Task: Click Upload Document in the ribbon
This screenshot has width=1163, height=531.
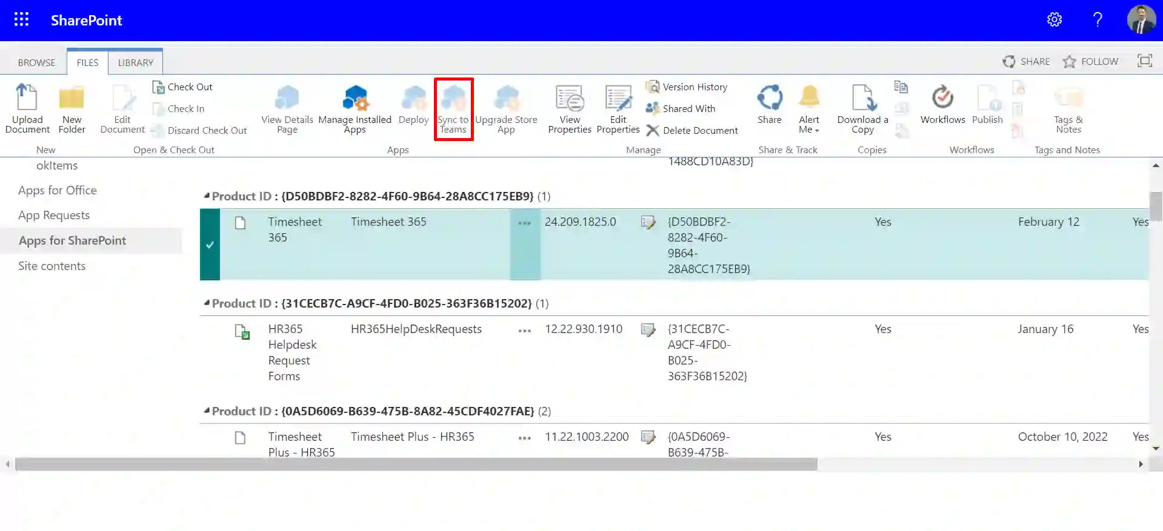Action: coord(27,109)
